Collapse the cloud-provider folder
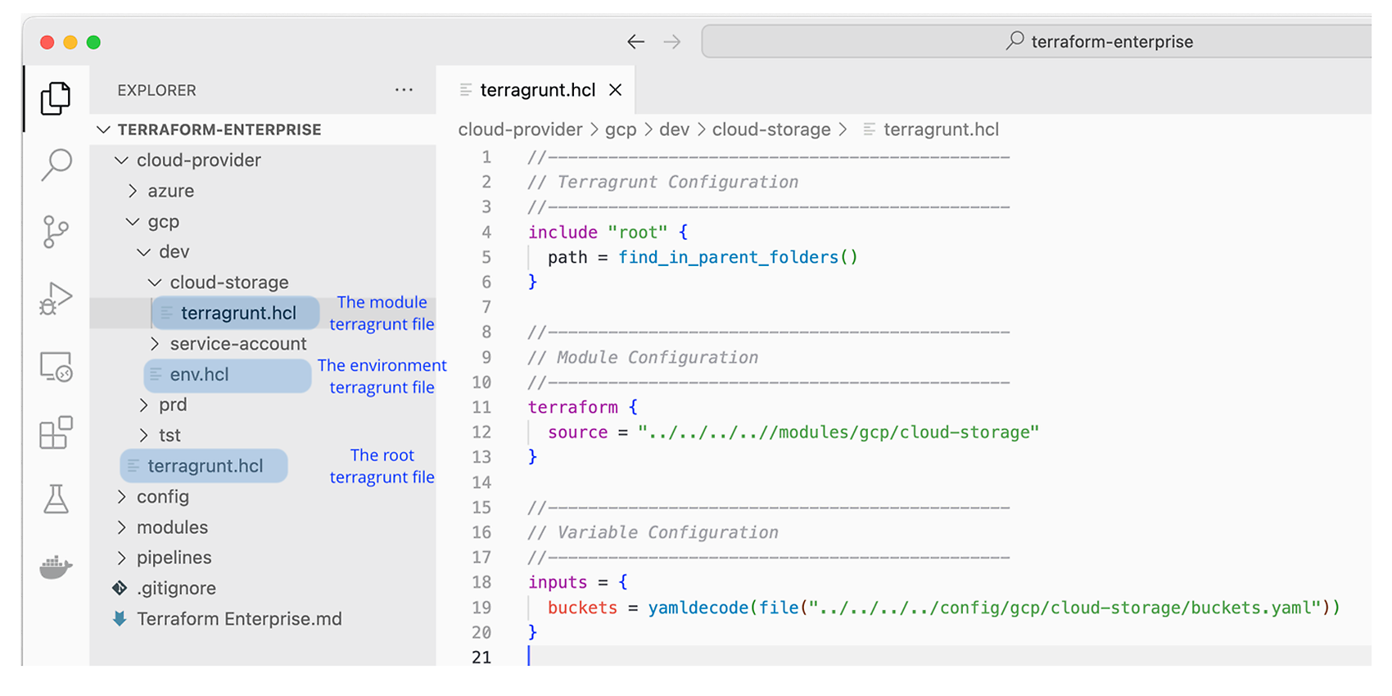This screenshot has width=1392, height=696. 121,160
